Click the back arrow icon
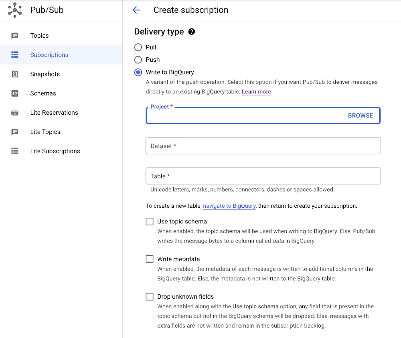 136,10
